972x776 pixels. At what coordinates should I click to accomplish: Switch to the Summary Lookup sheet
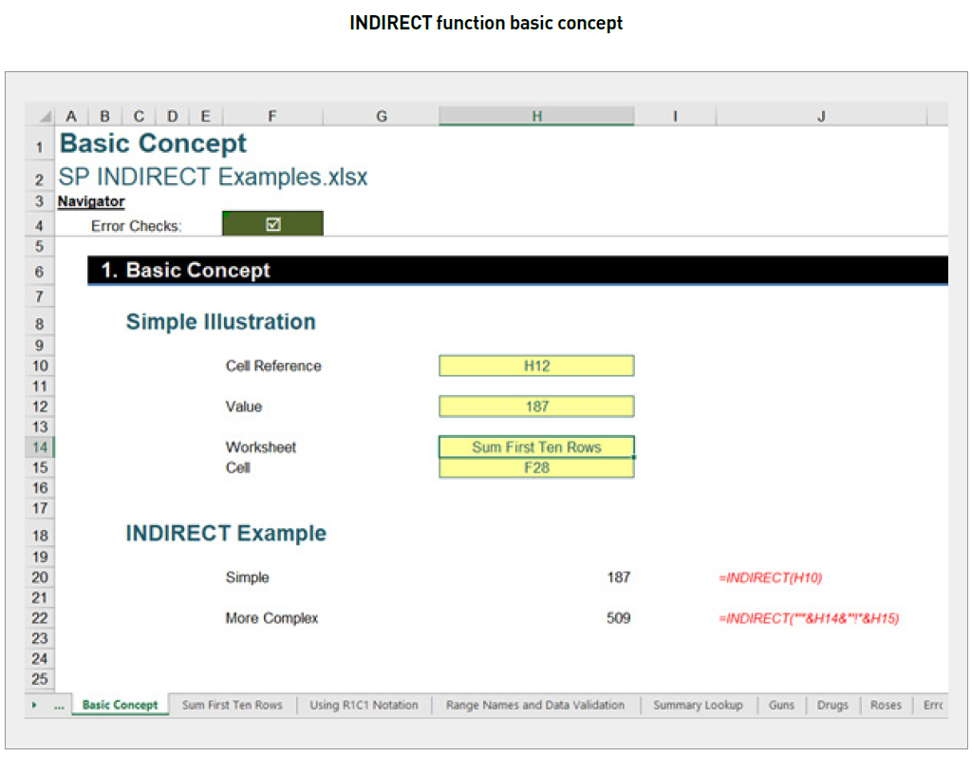[698, 705]
